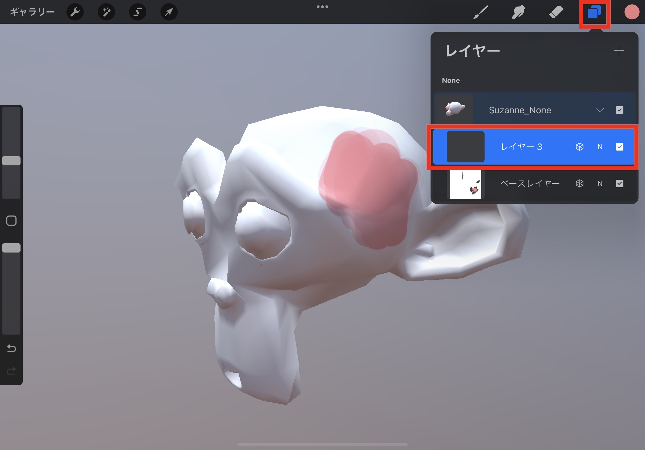Click the brush size slider handle

(11, 161)
